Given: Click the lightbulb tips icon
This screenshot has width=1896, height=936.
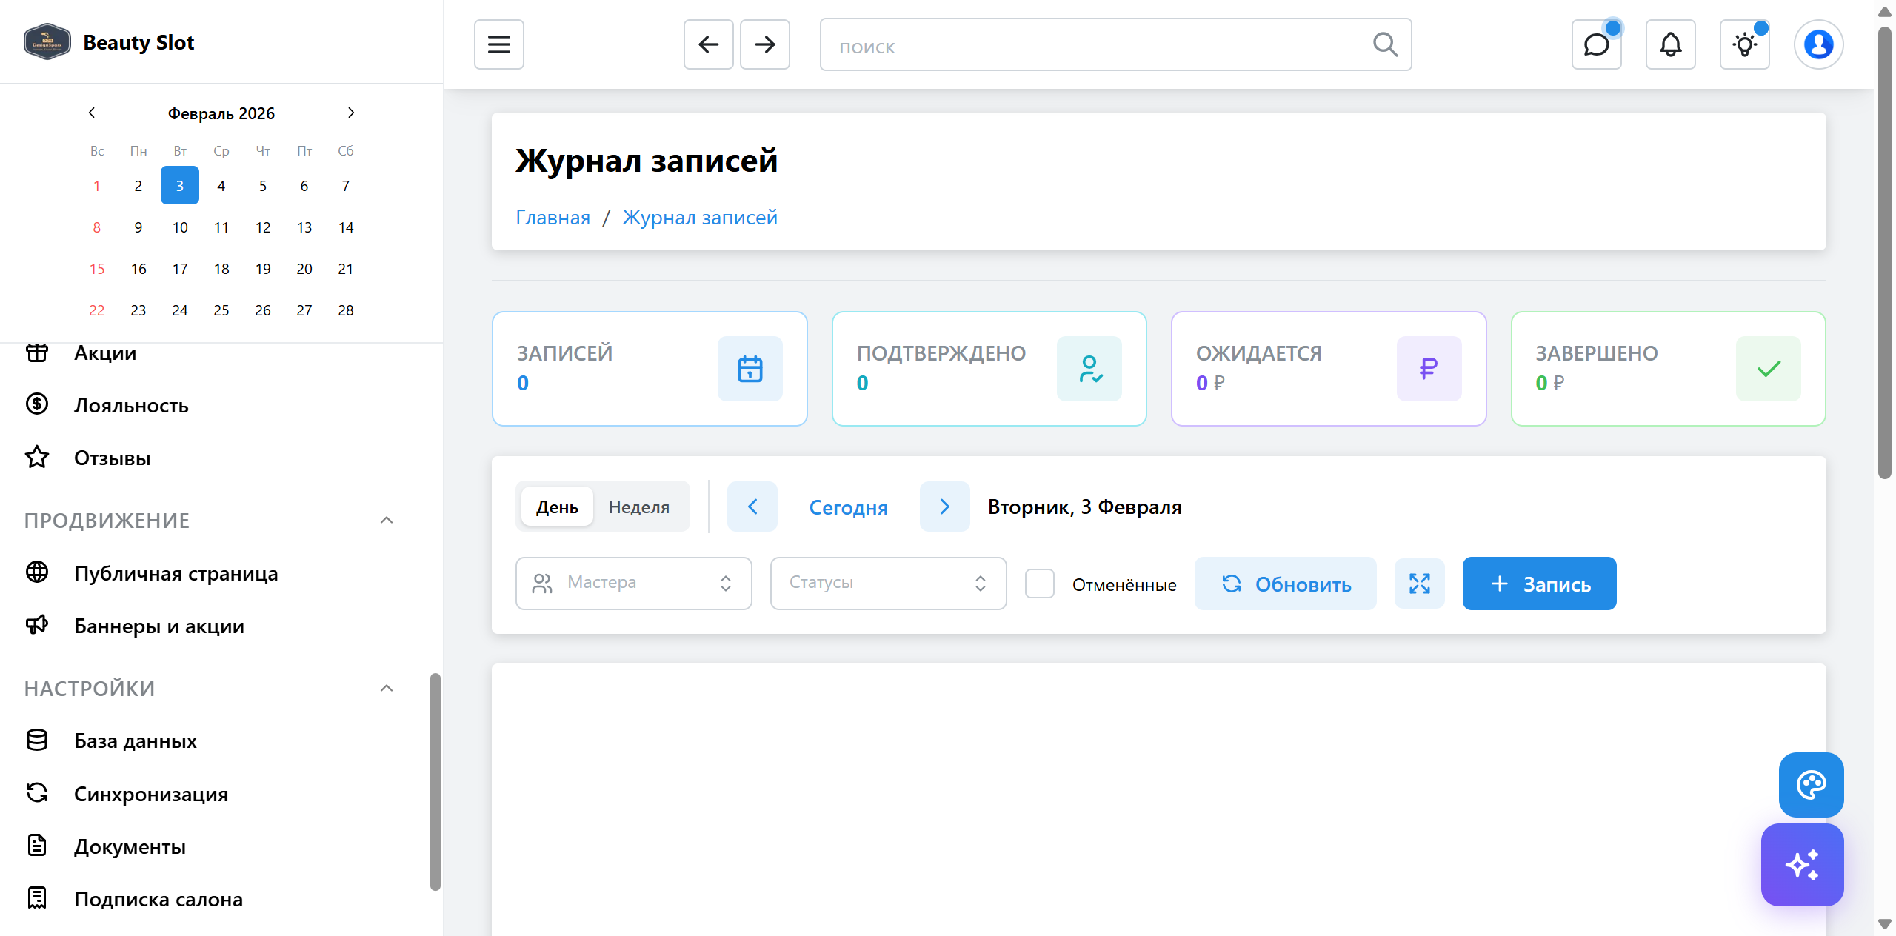Looking at the screenshot, I should pyautogui.click(x=1744, y=44).
